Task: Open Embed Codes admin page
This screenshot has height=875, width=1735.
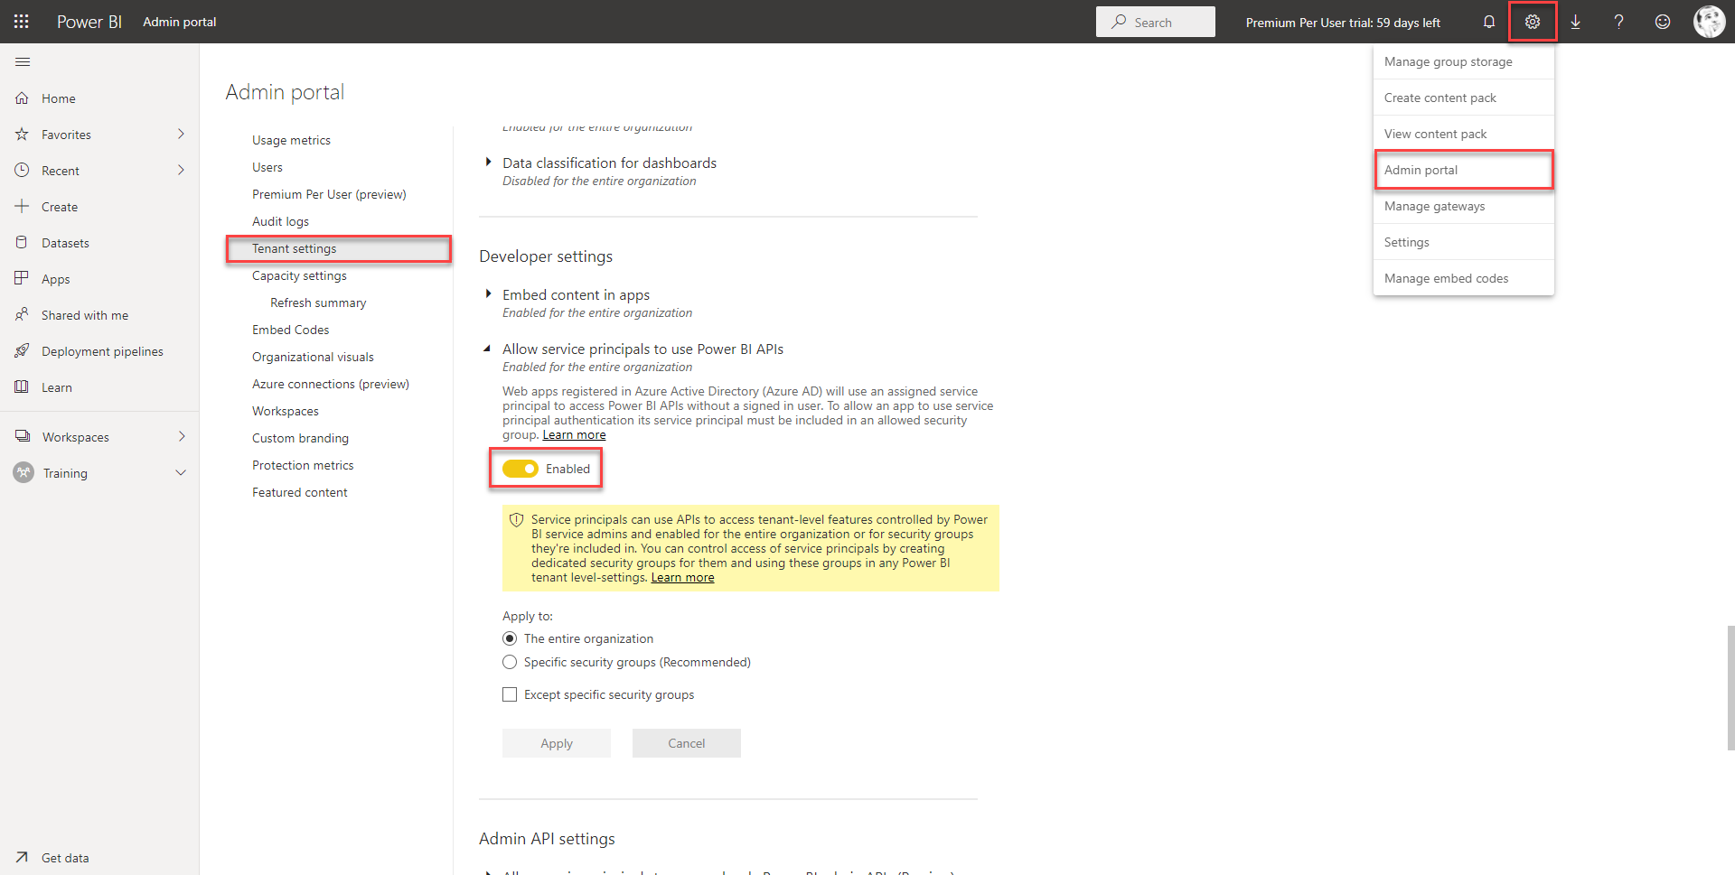Action: [x=290, y=330]
